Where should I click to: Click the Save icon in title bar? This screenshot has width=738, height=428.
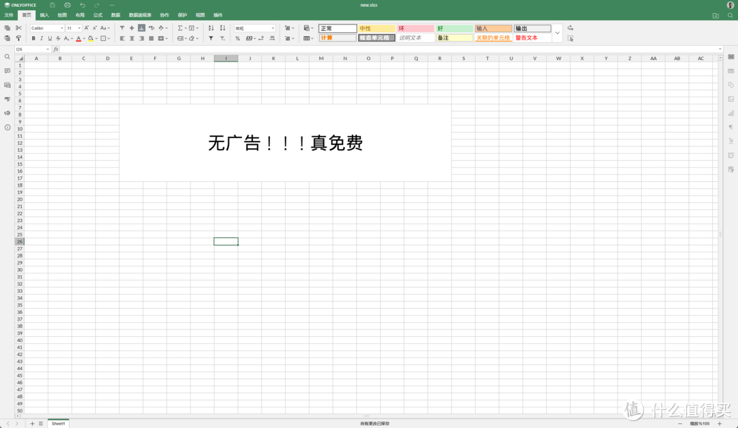(x=53, y=5)
